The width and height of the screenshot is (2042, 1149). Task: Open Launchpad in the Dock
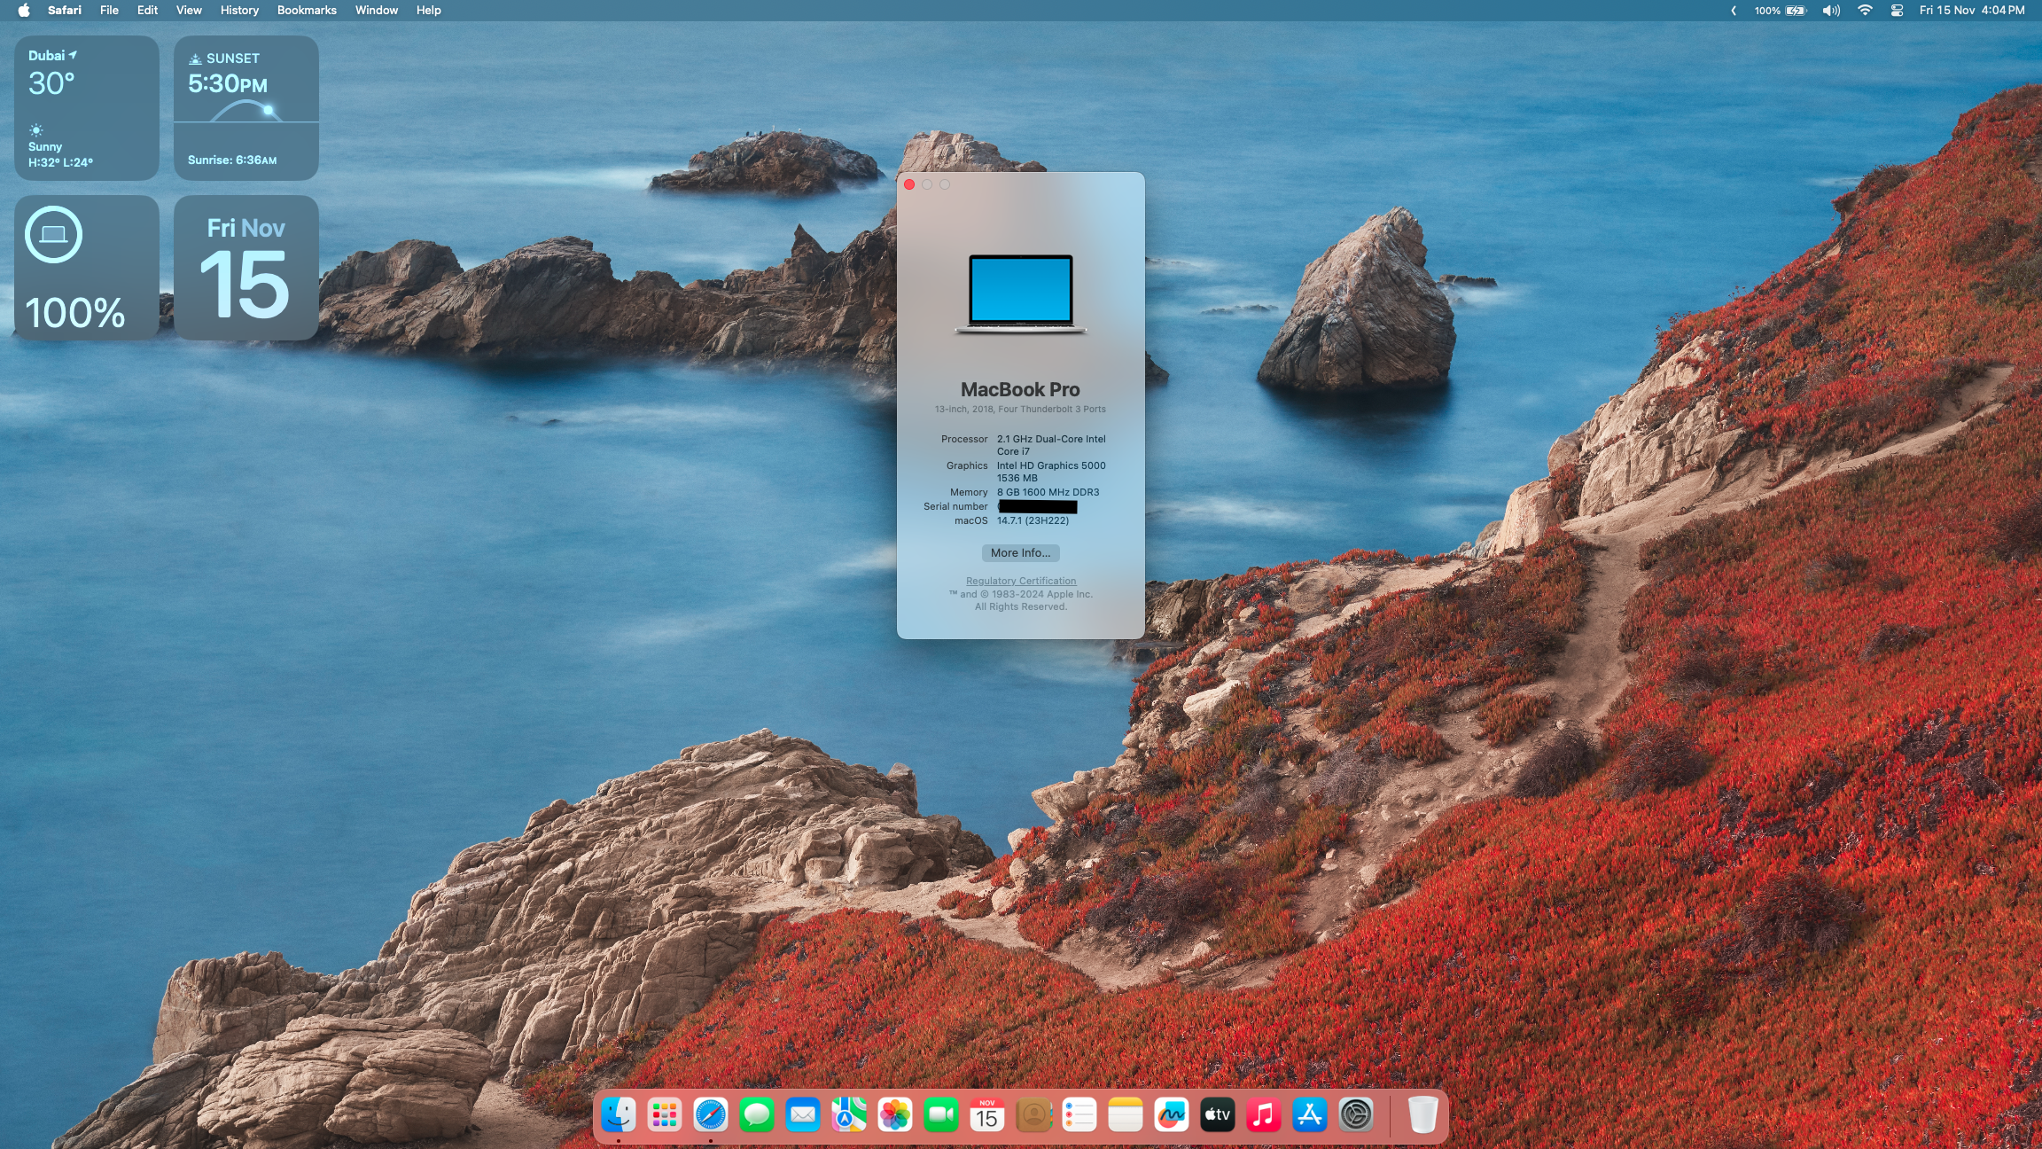coord(665,1114)
